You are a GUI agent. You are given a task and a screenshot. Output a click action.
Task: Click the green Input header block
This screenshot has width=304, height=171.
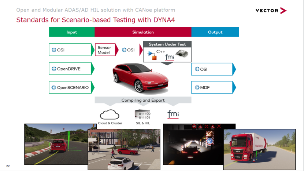[x=72, y=32]
